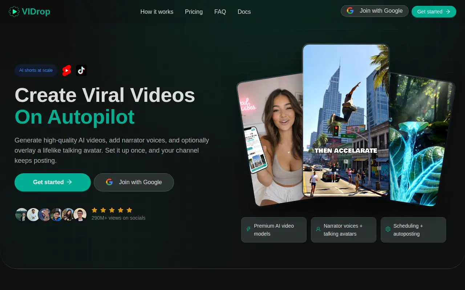Click Join with Google in the header
Image resolution: width=465 pixels, height=290 pixels.
[x=375, y=11]
